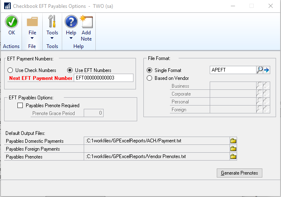
Task: Click the Default Output Files heading
Action: (x=25, y=133)
